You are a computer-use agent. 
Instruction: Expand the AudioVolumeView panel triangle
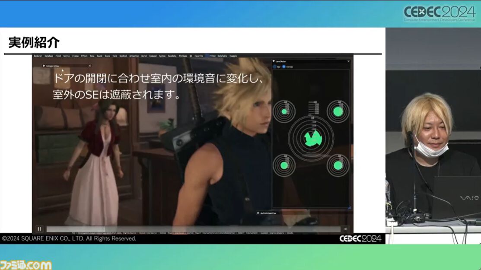(258, 213)
